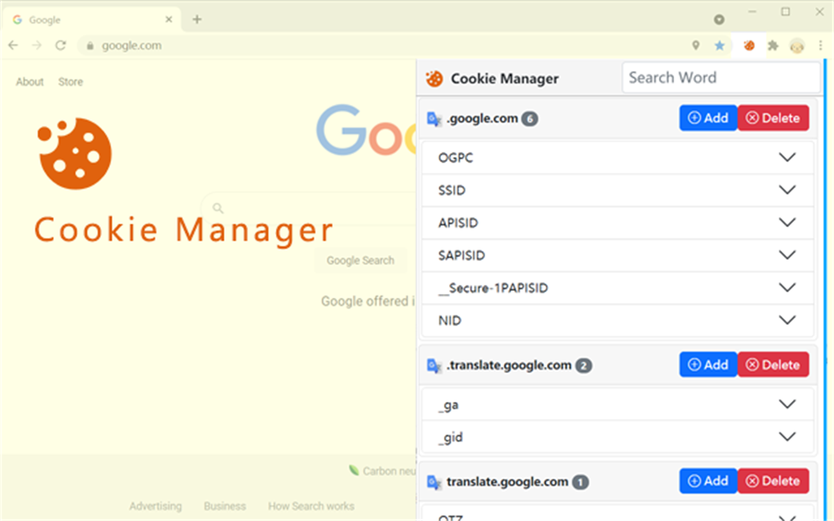Image resolution: width=834 pixels, height=521 pixels.
Task: Click the location pin icon in address bar
Action: (696, 46)
